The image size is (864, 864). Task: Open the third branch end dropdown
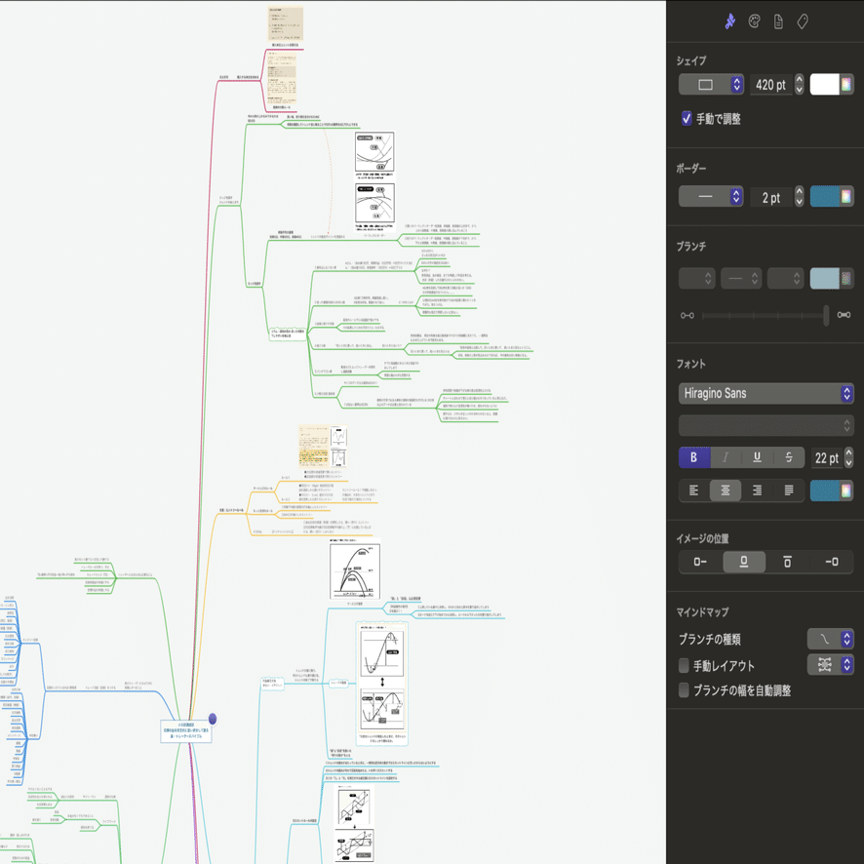(x=785, y=278)
